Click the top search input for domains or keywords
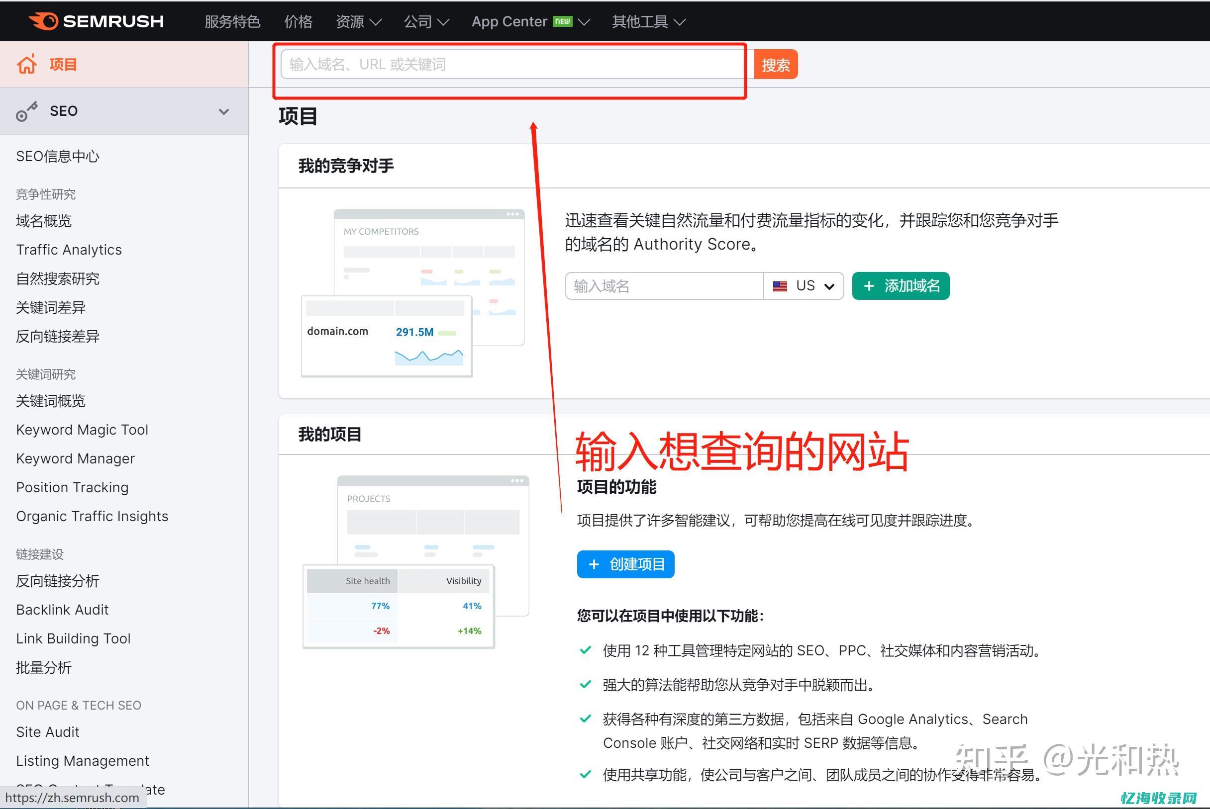Screen dimensions: 1210x809 511,64
